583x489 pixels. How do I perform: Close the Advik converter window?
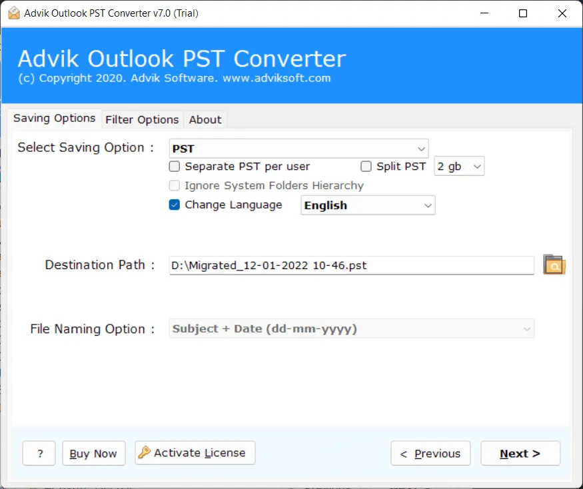pyautogui.click(x=562, y=13)
